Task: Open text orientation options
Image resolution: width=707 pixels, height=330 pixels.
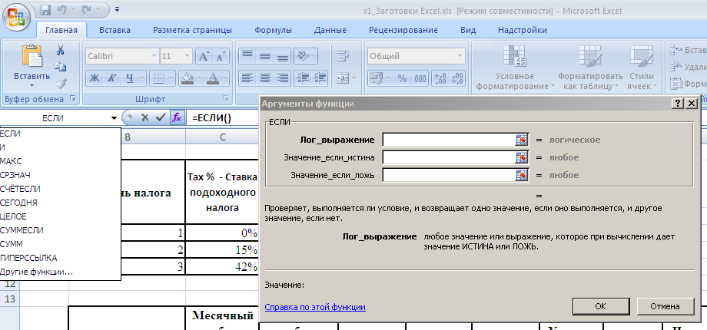Action: tap(306, 56)
